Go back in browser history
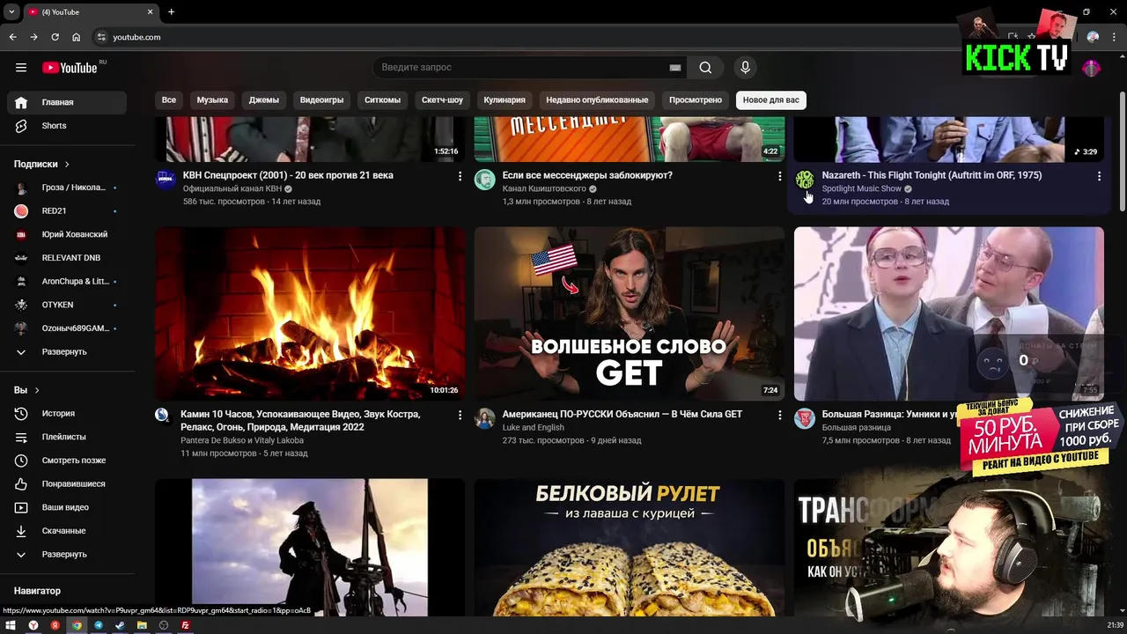Image resolution: width=1127 pixels, height=634 pixels. tap(12, 37)
